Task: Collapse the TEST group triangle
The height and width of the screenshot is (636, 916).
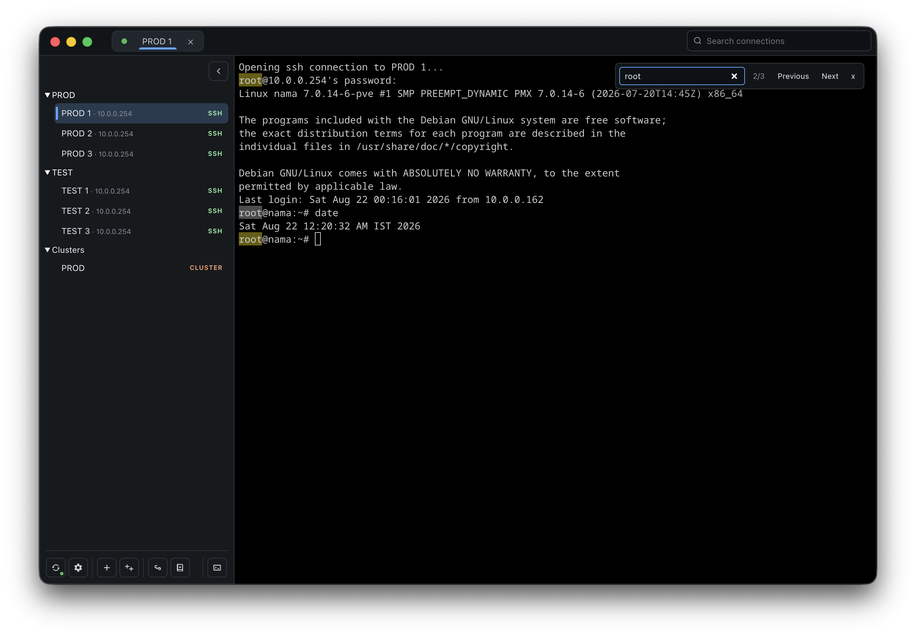Action: point(47,172)
